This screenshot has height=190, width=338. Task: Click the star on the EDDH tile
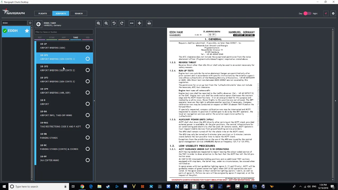27,31
